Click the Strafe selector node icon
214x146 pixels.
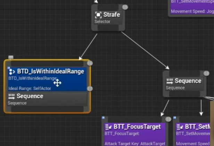[x=98, y=15]
